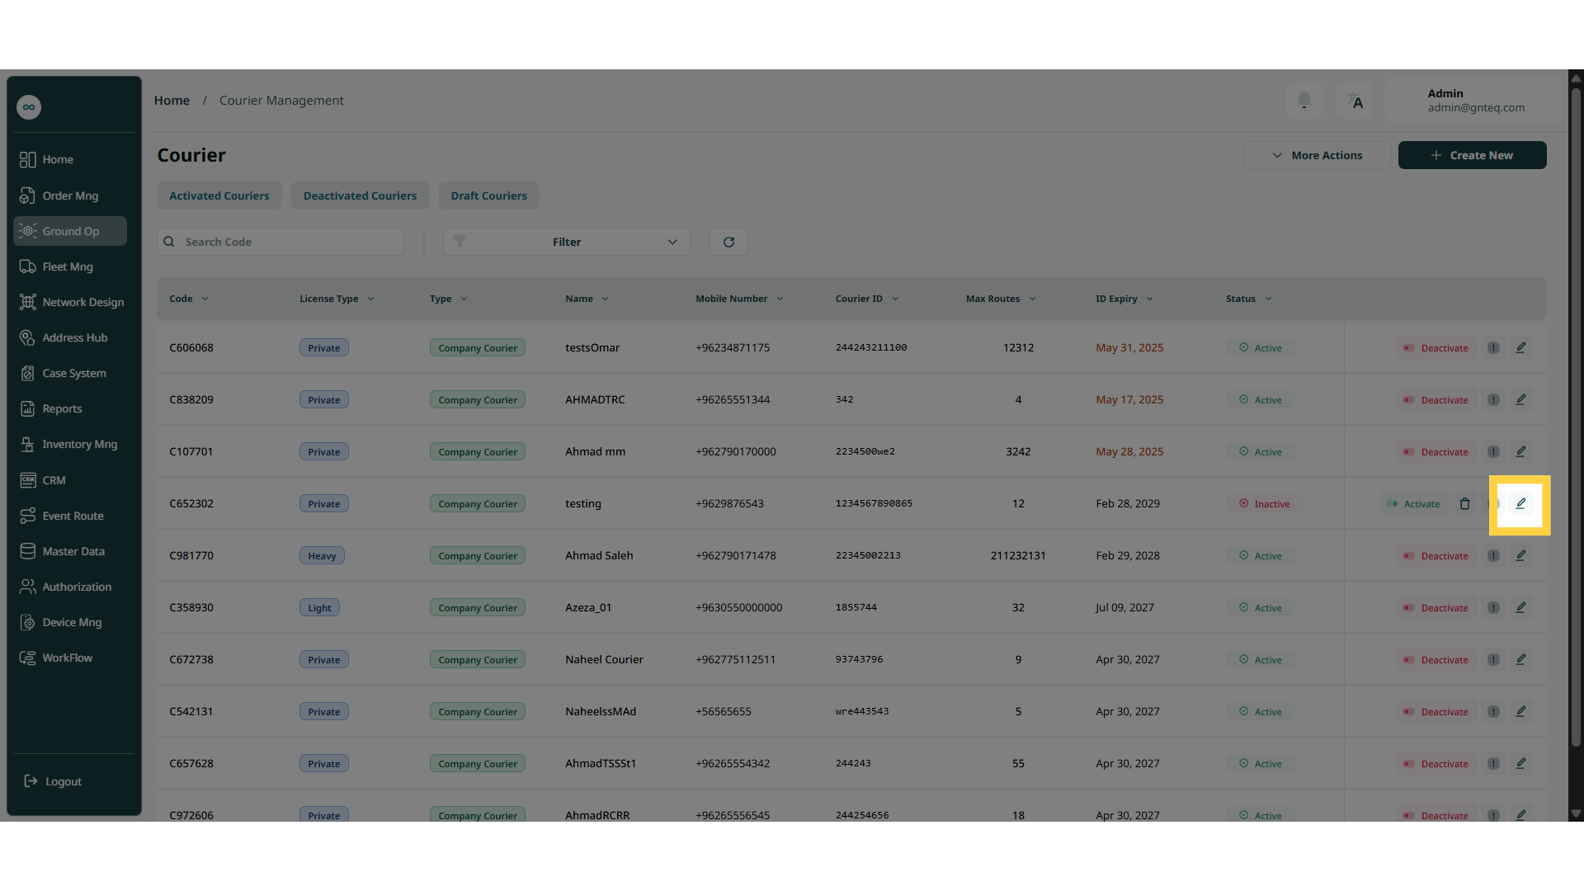Activate the courier named testing
The width and height of the screenshot is (1584, 891).
tap(1413, 503)
